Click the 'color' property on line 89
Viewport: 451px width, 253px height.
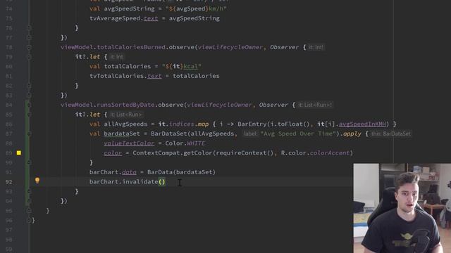pos(113,153)
